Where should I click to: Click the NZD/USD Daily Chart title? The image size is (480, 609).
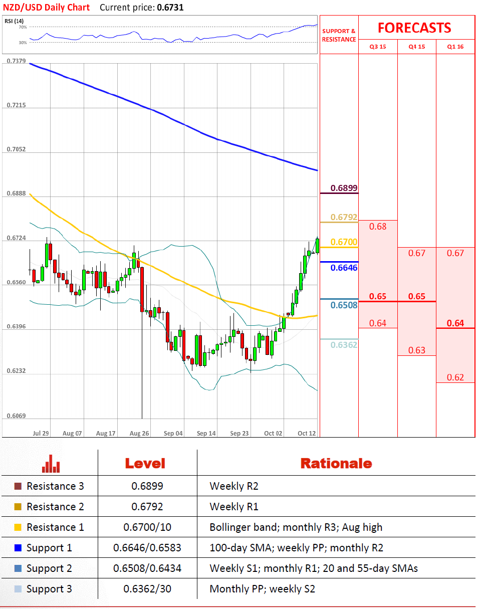pos(47,7)
